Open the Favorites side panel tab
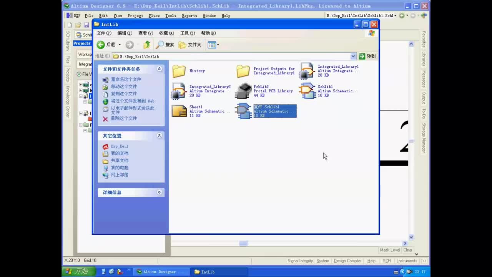This screenshot has height=277, width=492. tap(424, 39)
